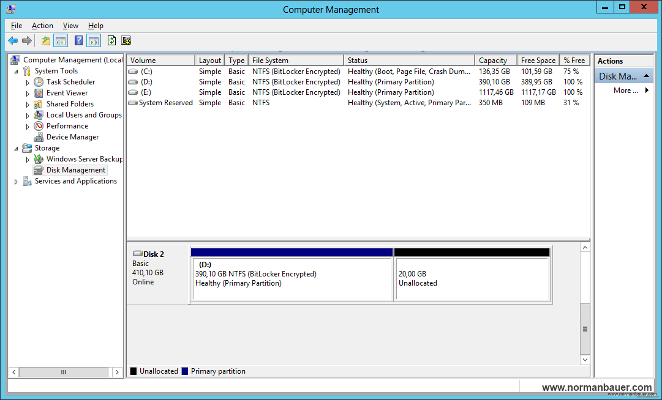662x400 pixels.
Task: Open the Action menu
Action: click(42, 26)
